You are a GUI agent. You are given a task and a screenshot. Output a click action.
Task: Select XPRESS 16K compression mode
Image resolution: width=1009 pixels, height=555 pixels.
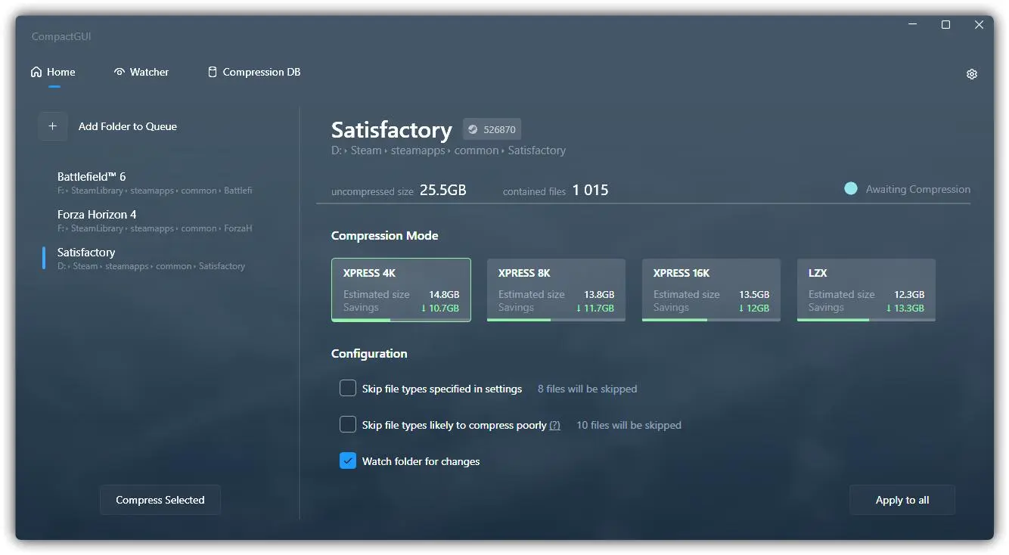point(711,290)
